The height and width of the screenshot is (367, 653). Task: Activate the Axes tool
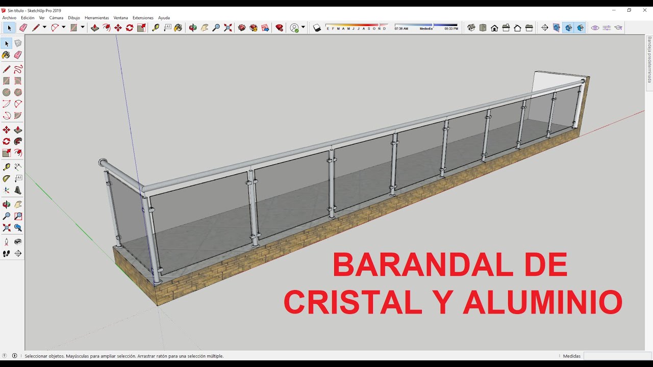click(6, 190)
